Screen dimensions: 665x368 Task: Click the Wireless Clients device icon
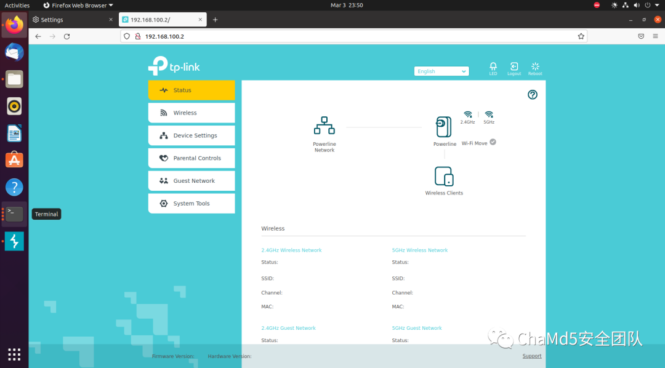pos(444,177)
